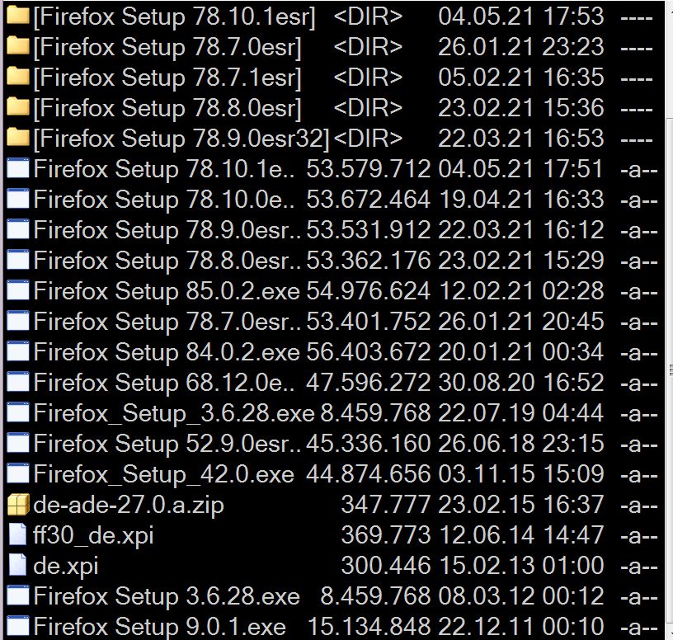Click the document icon of de.xpi
The image size is (673, 640).
(17, 565)
